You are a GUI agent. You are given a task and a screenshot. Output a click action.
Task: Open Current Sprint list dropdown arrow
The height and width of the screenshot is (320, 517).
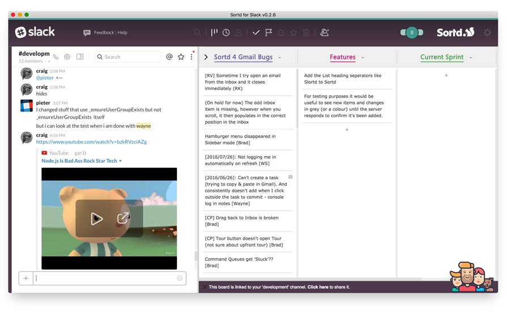(x=471, y=58)
